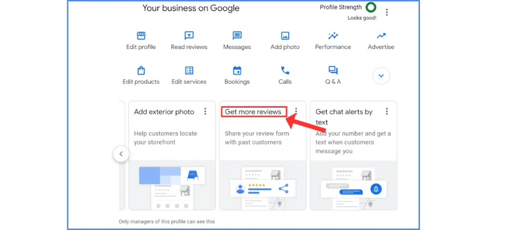Click the Read reviews label
The width and height of the screenshot is (516, 230).
tap(189, 47)
